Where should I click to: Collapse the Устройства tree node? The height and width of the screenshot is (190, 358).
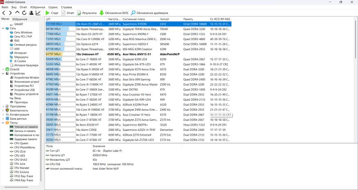pyautogui.click(x=3, y=74)
